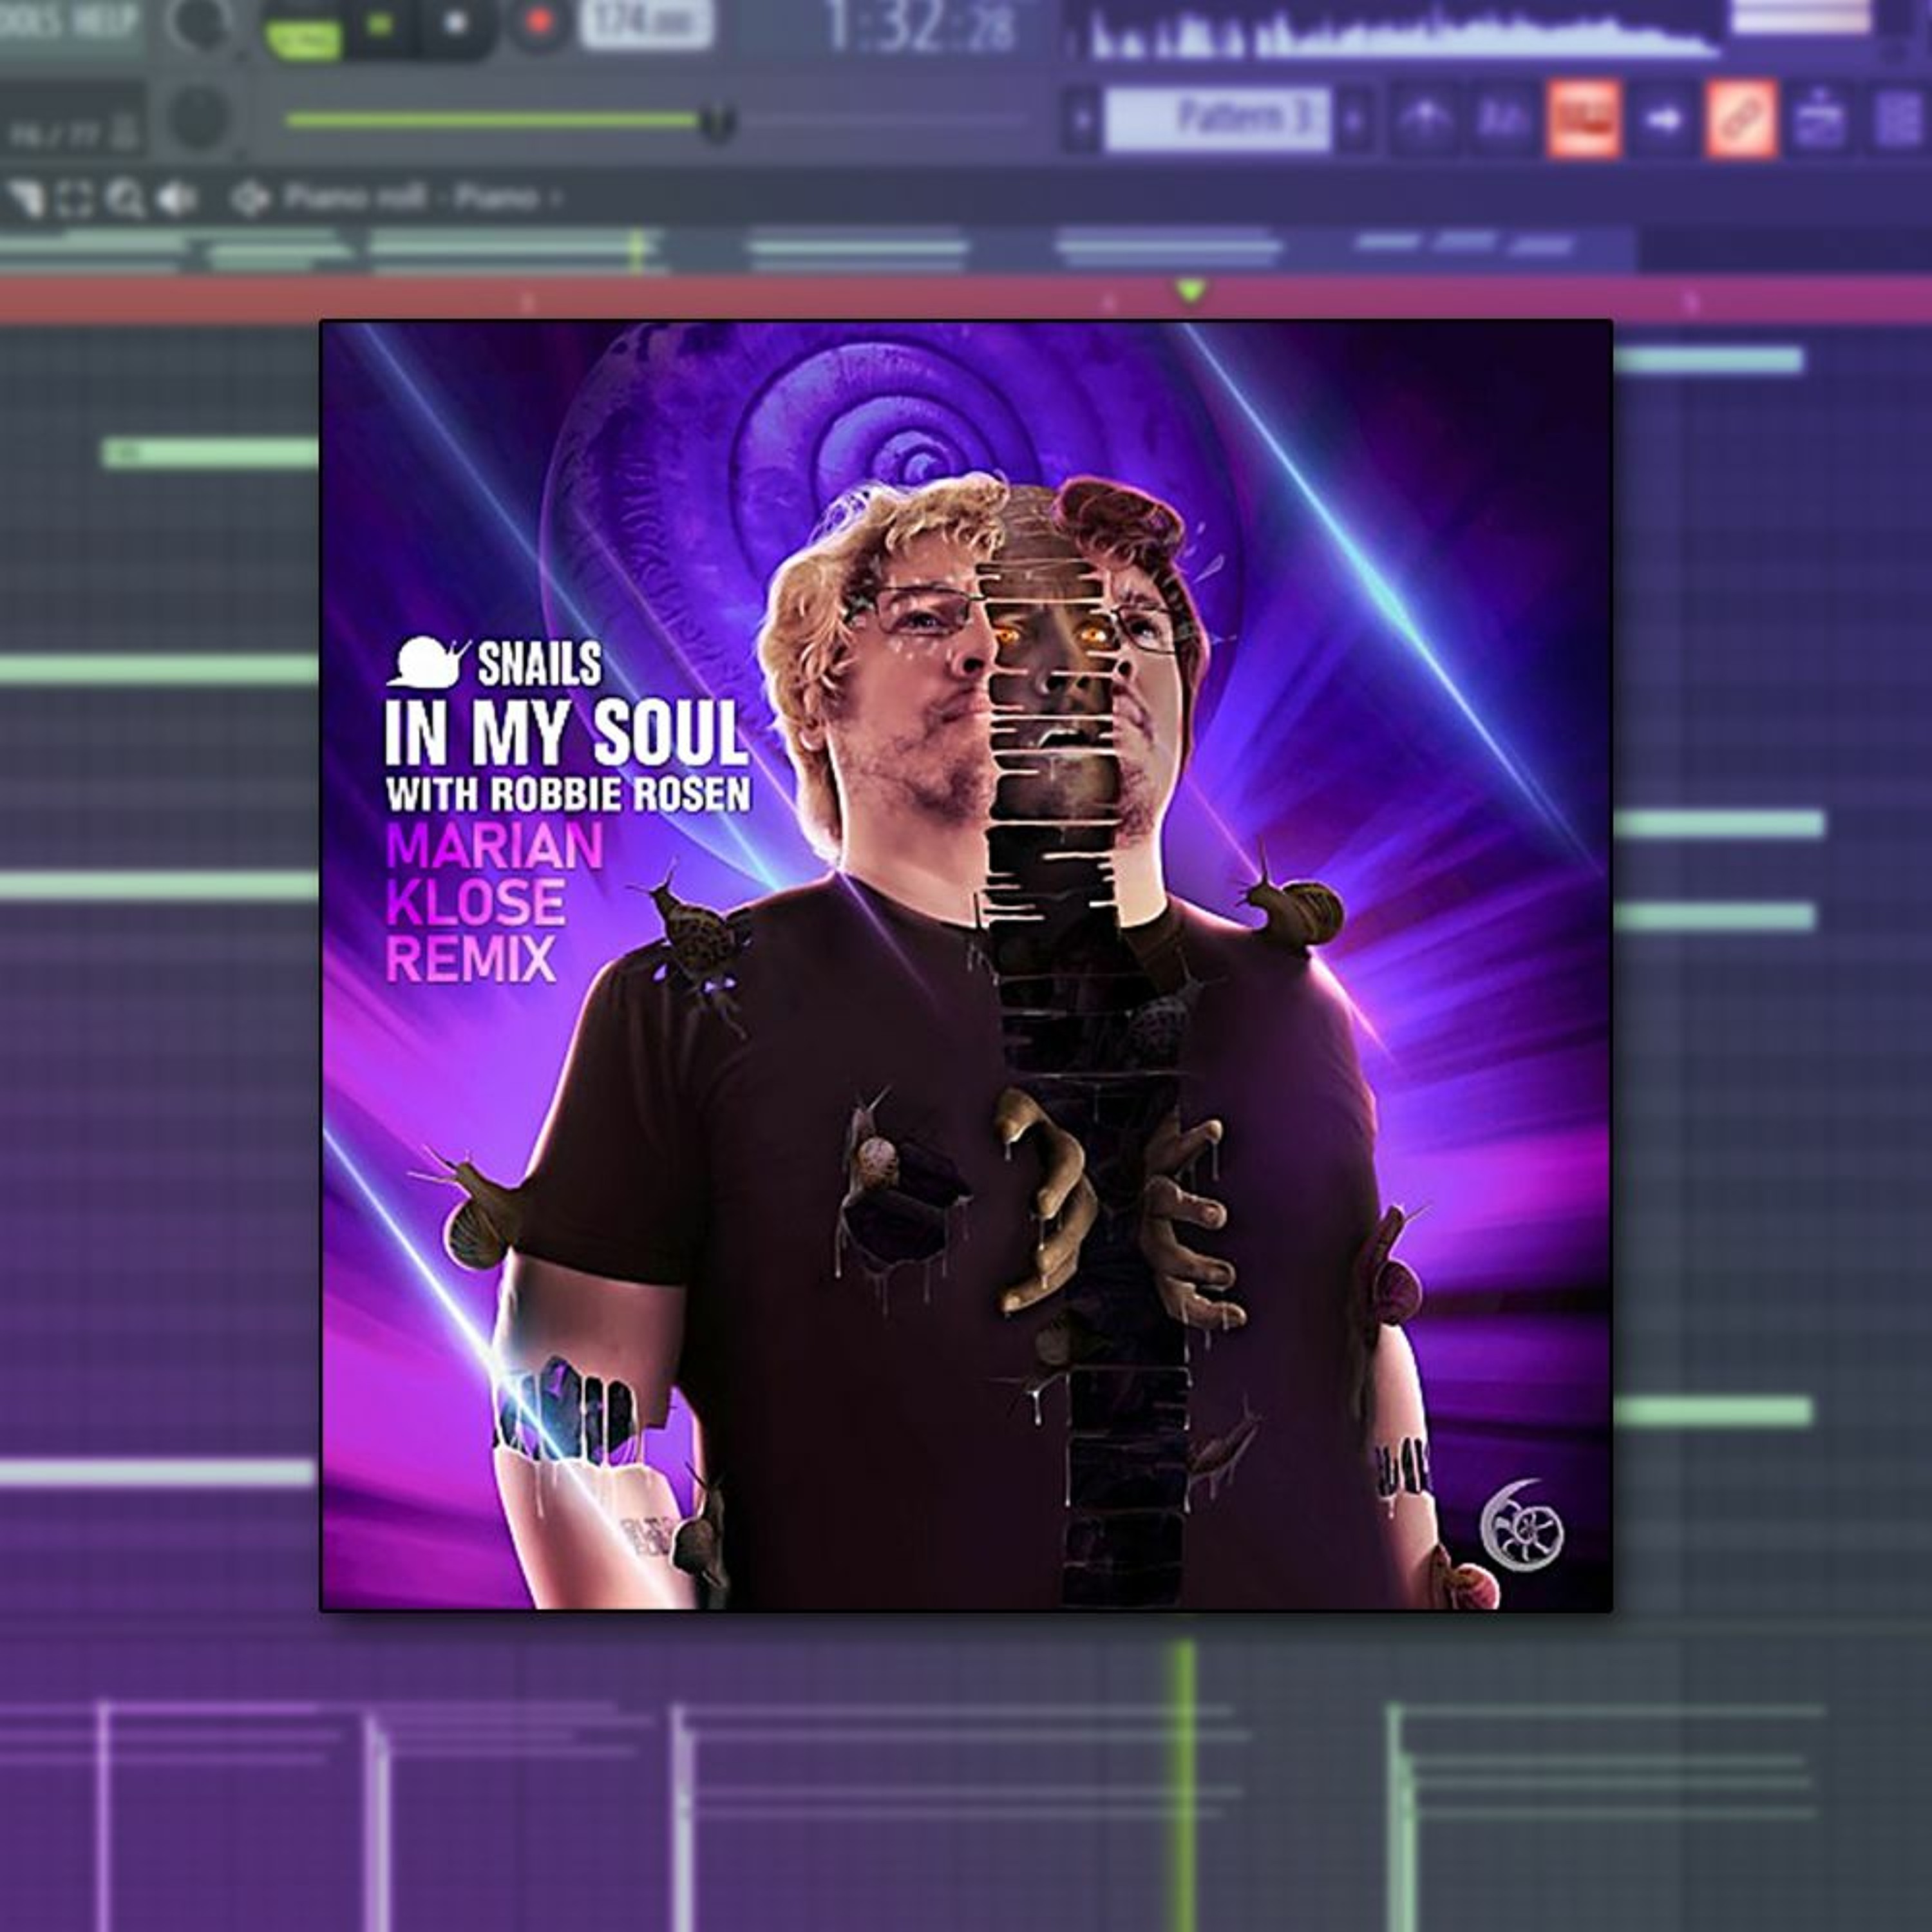
Task: Toggle the orange piano roll view icon
Action: coord(1584,120)
